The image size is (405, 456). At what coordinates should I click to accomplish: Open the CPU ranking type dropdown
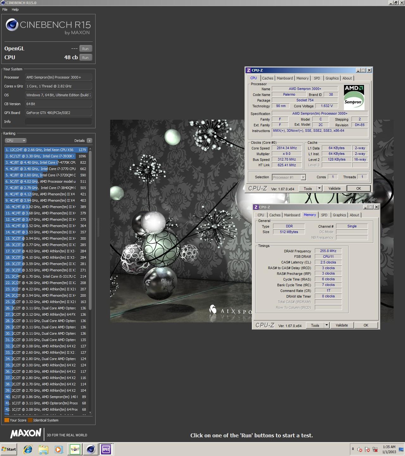[x=16, y=141]
